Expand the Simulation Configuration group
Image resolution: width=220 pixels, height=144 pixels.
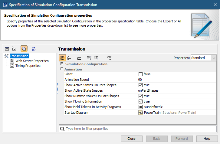click(x=62, y=64)
